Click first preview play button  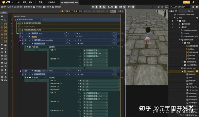tap(97, 7)
